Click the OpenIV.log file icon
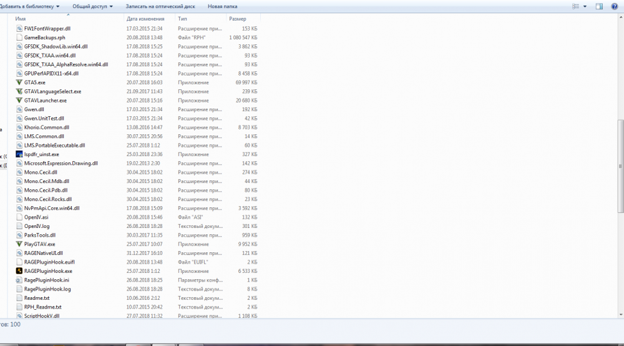This screenshot has height=346, width=624. click(19, 226)
